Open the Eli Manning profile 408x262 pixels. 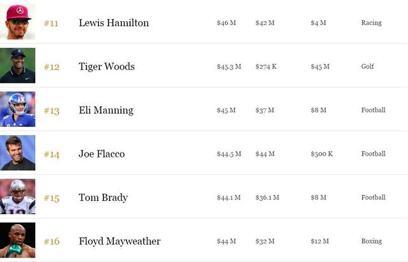click(x=106, y=110)
